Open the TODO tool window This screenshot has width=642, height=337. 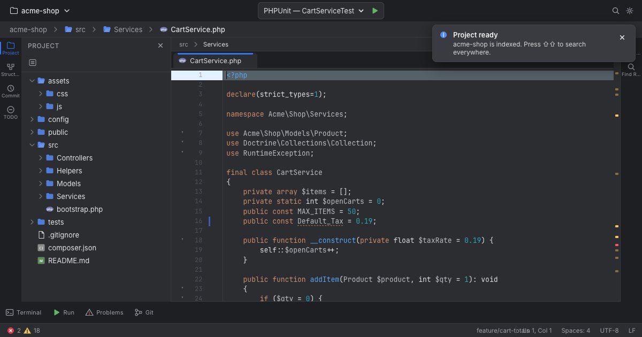tap(11, 112)
